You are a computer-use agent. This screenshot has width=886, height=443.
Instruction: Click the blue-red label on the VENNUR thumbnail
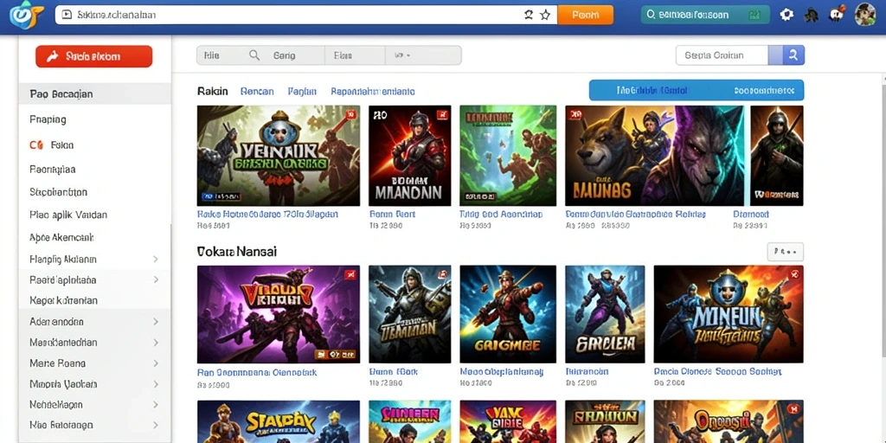[x=221, y=196]
